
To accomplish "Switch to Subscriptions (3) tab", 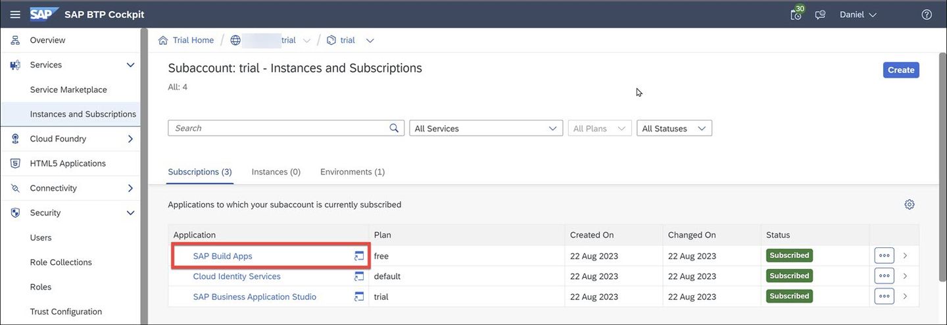I will [x=200, y=172].
